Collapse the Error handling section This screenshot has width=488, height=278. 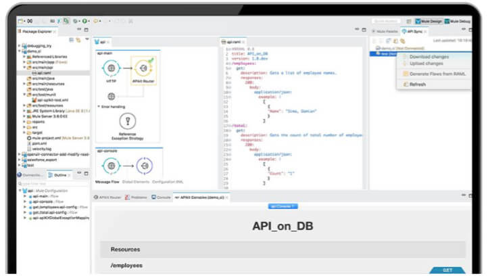99,106
